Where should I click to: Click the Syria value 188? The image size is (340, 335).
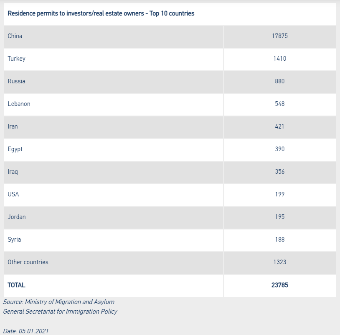279,240
